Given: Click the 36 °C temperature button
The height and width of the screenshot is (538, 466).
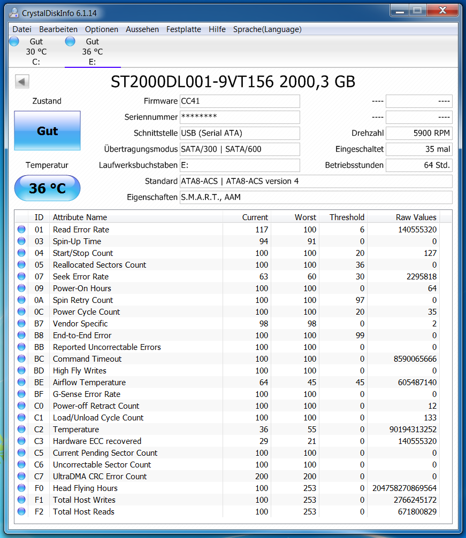Looking at the screenshot, I should 48,188.
